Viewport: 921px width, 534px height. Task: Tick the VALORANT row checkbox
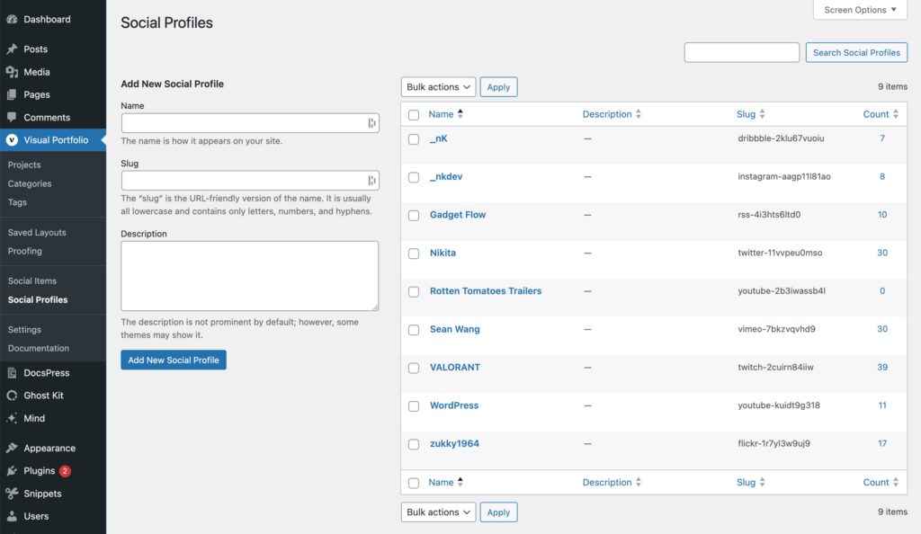(414, 368)
